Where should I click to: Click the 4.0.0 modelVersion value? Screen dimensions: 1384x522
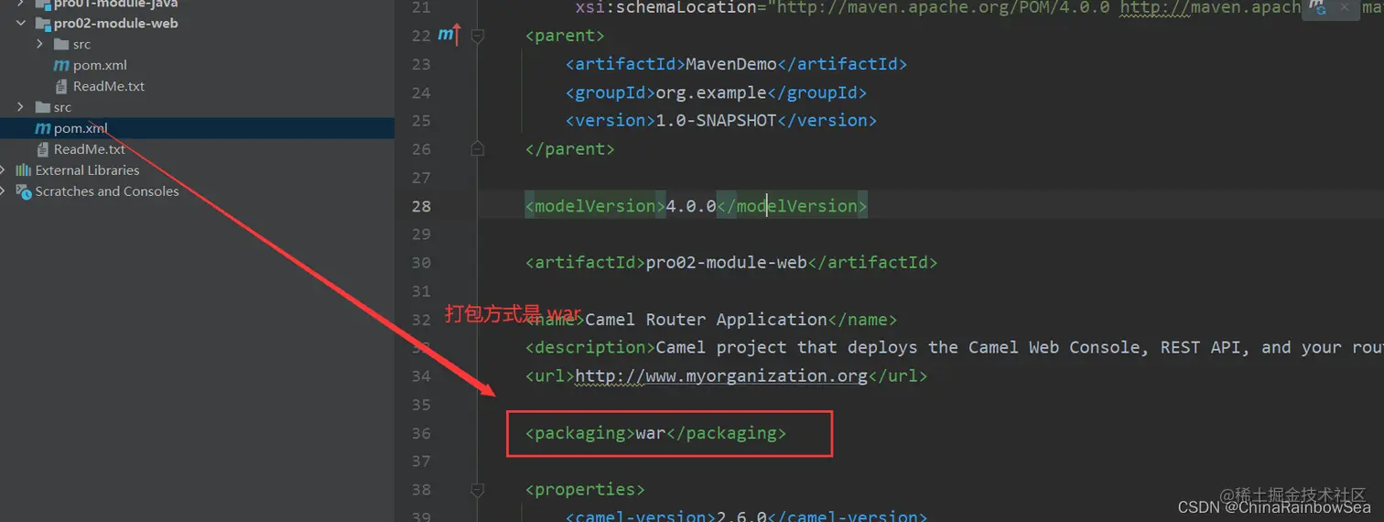click(x=691, y=206)
